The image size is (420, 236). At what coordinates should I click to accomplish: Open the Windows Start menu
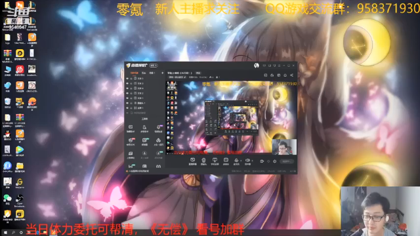point(5,233)
